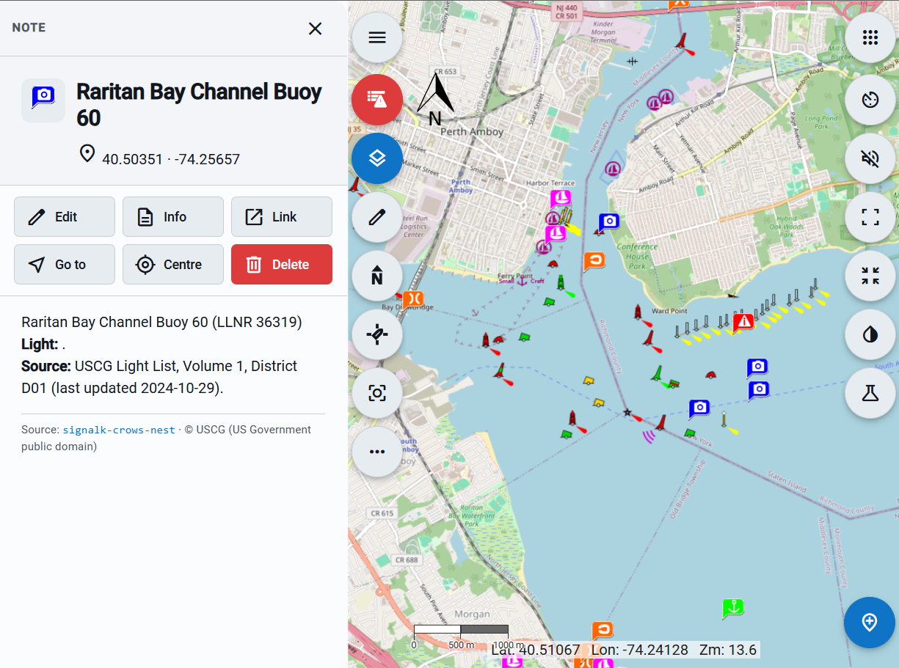Open the note Link button
Viewport: 899px width, 668px height.
282,217
